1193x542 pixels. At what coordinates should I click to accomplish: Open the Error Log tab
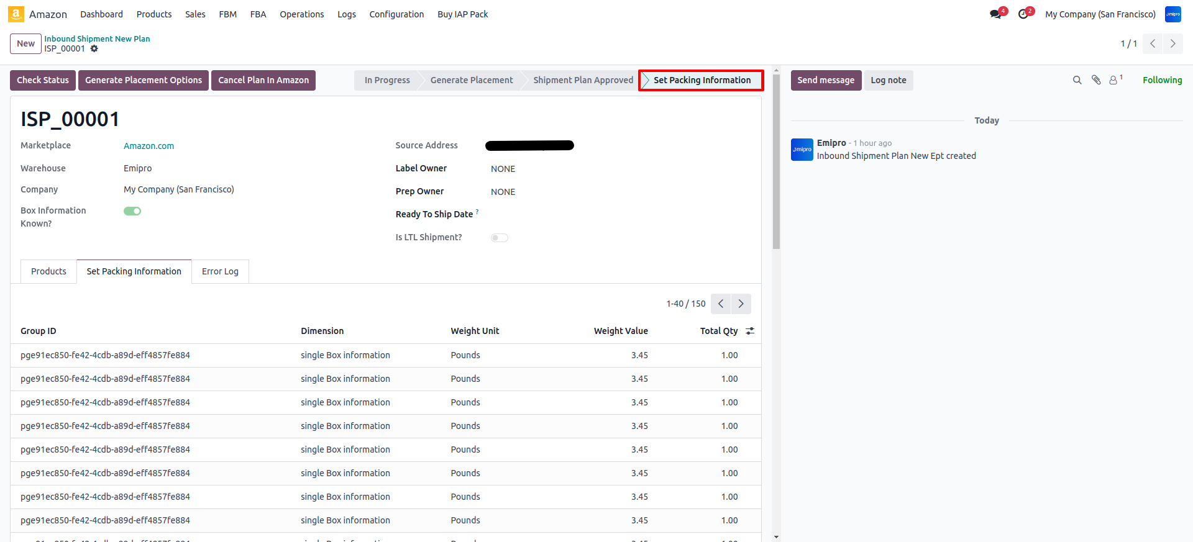pos(220,271)
